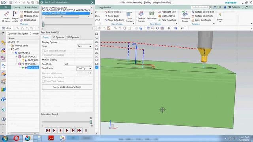The image size is (253, 142).
Task: Rewind tool path to start
Action: [48, 131]
